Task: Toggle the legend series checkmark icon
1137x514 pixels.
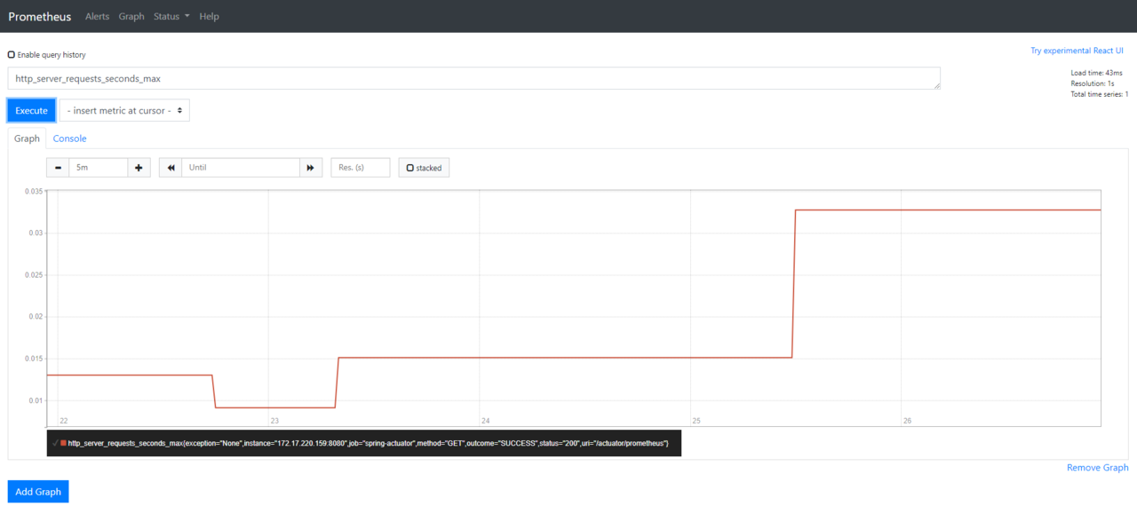Action: (x=55, y=442)
